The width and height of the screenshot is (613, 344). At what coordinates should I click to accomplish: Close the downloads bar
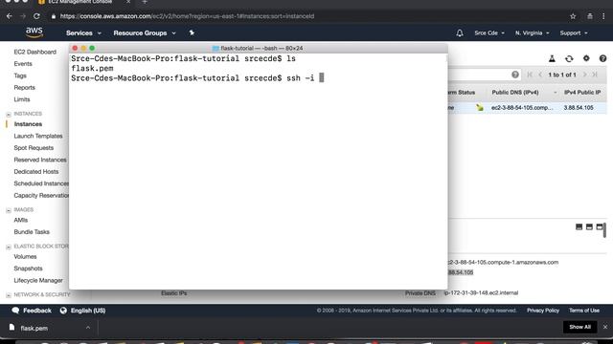(605, 327)
